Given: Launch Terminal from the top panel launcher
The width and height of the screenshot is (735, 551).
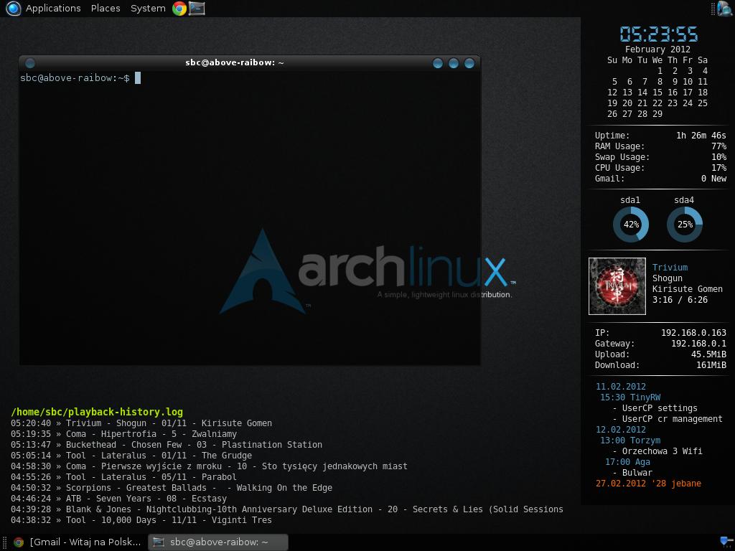Looking at the screenshot, I should [x=197, y=9].
